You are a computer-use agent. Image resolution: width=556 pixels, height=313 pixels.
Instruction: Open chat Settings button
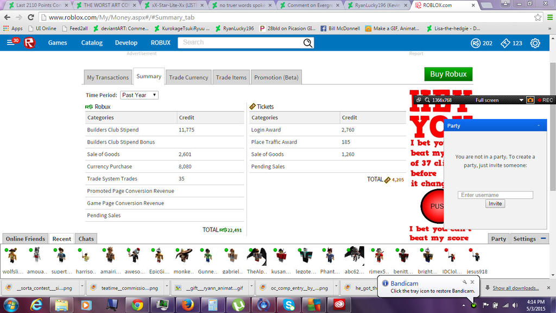(x=525, y=239)
